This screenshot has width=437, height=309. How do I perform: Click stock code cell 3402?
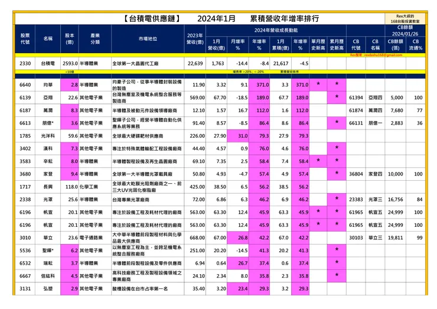tap(25, 149)
